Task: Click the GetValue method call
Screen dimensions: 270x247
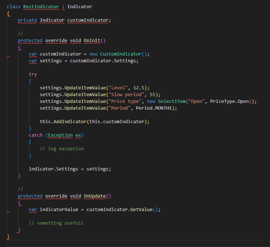Action: pos(141,210)
